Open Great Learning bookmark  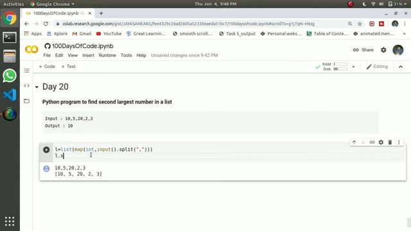146,33
